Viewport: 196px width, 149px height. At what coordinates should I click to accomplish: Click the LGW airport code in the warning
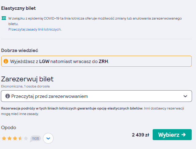(44, 61)
